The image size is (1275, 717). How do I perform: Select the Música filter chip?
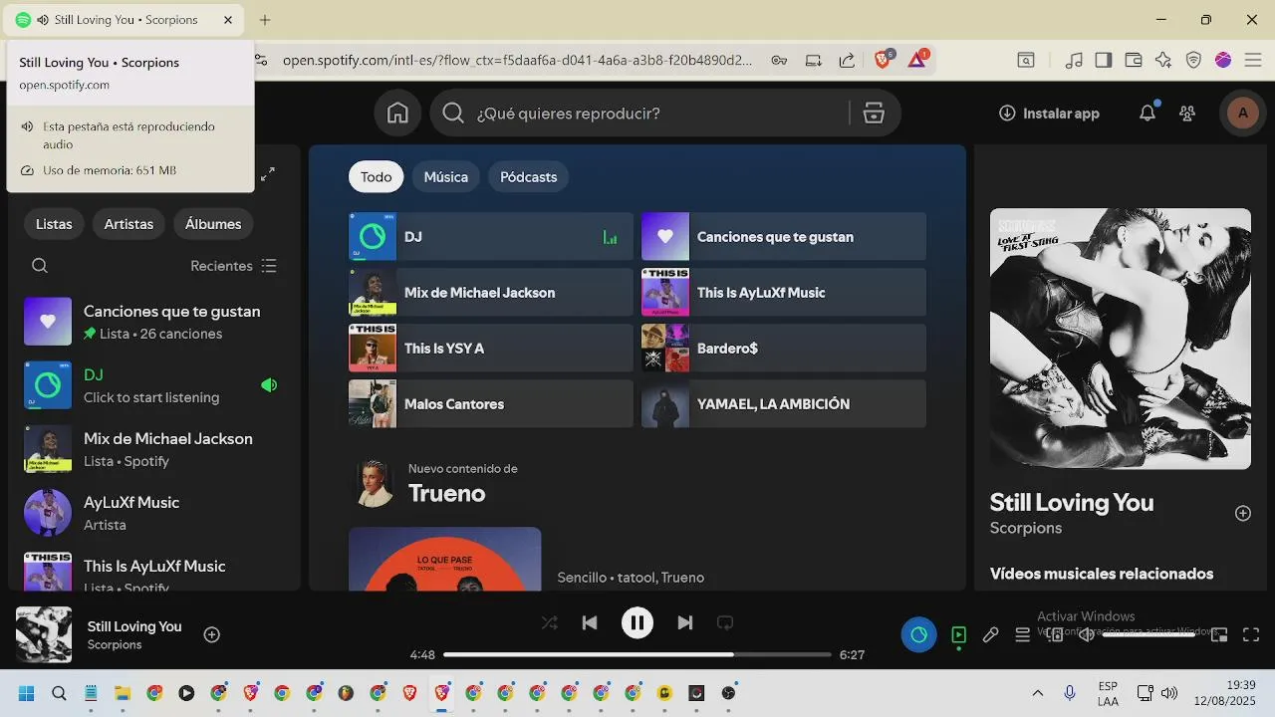point(445,177)
